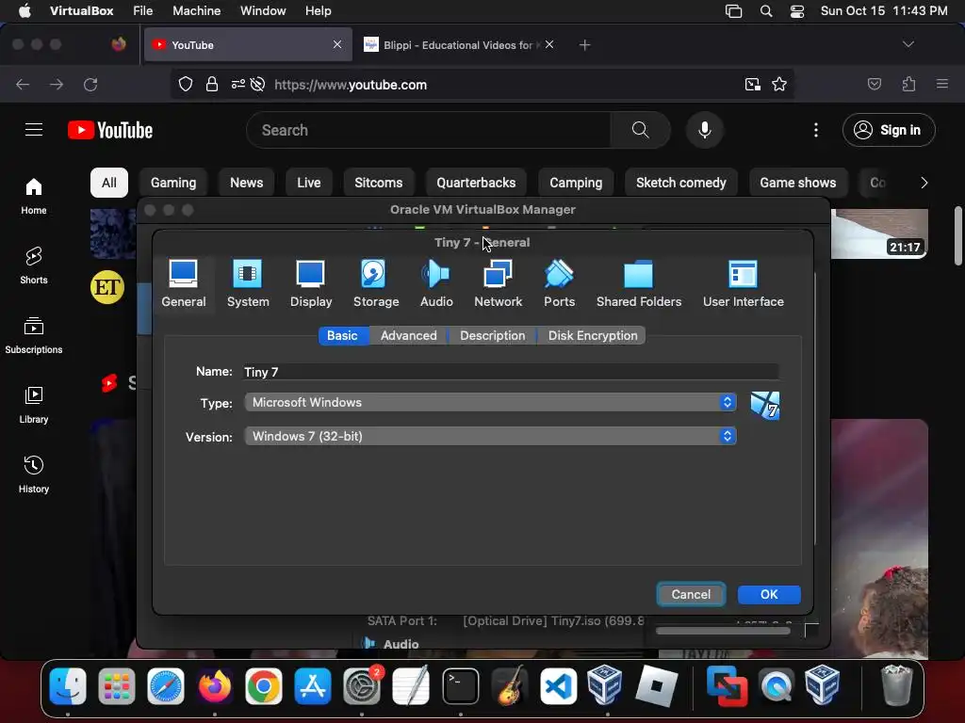Viewport: 965px width, 723px height.
Task: Open the Machine menu in menu bar
Action: [196, 10]
